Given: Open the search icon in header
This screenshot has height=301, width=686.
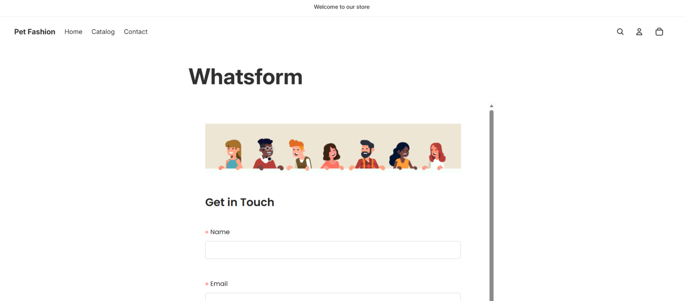Looking at the screenshot, I should [620, 32].
